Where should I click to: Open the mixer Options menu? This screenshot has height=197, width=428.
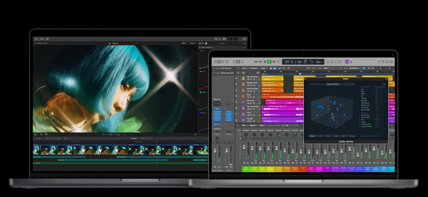pyautogui.click(x=254, y=125)
